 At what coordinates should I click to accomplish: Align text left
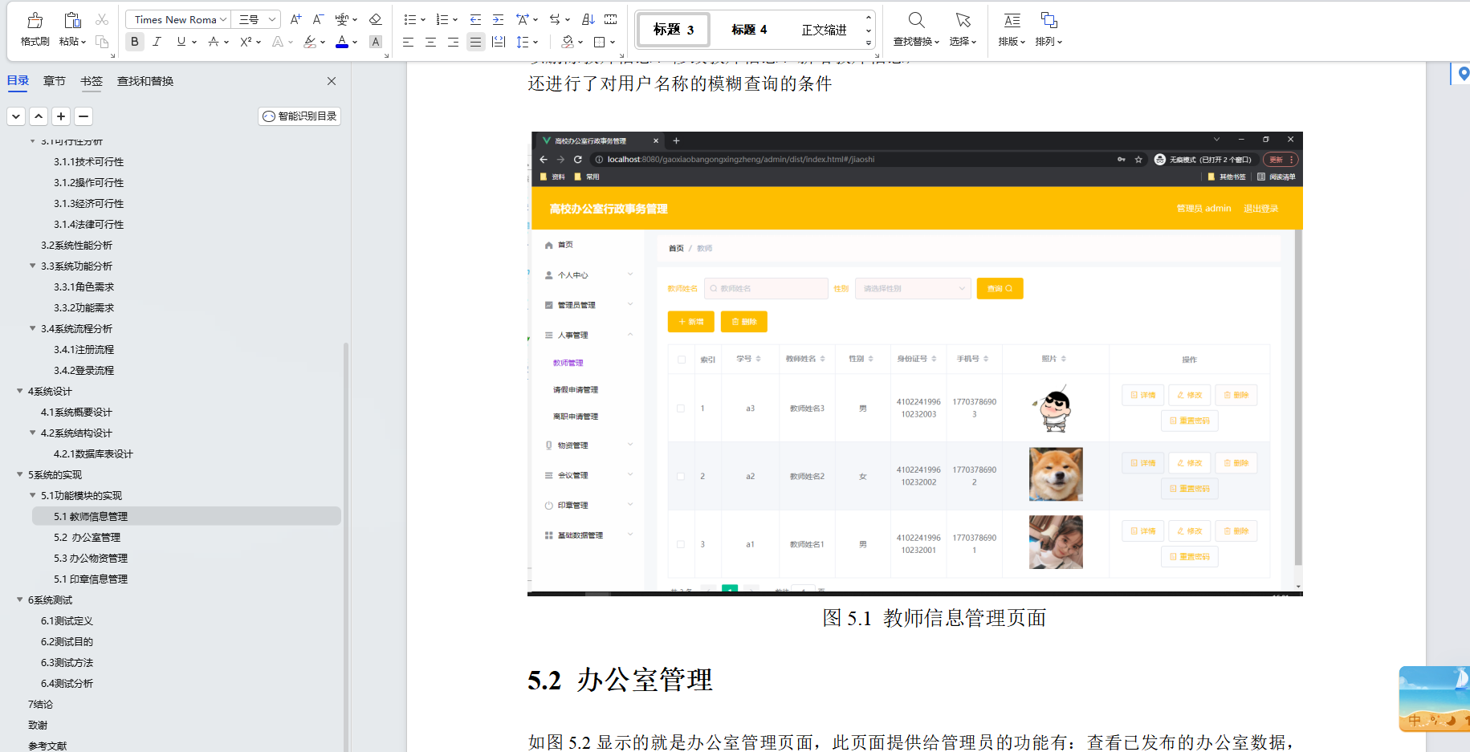pyautogui.click(x=408, y=42)
